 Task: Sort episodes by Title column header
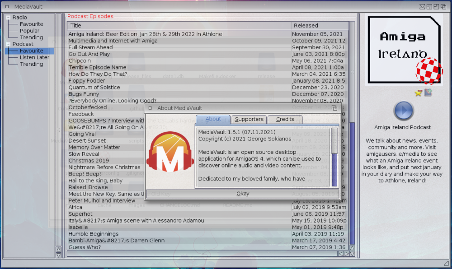pos(179,26)
